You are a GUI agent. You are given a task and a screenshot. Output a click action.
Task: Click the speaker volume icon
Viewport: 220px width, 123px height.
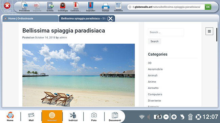(149, 117)
